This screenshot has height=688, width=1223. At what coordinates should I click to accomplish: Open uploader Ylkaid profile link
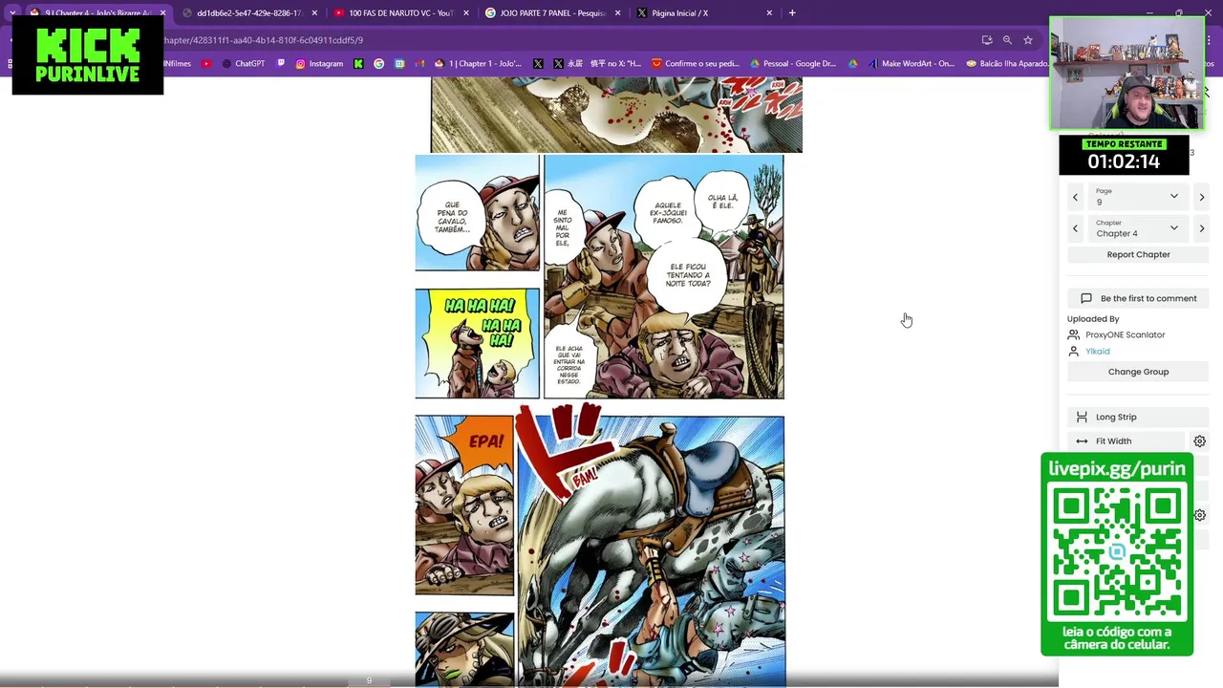[1097, 352]
